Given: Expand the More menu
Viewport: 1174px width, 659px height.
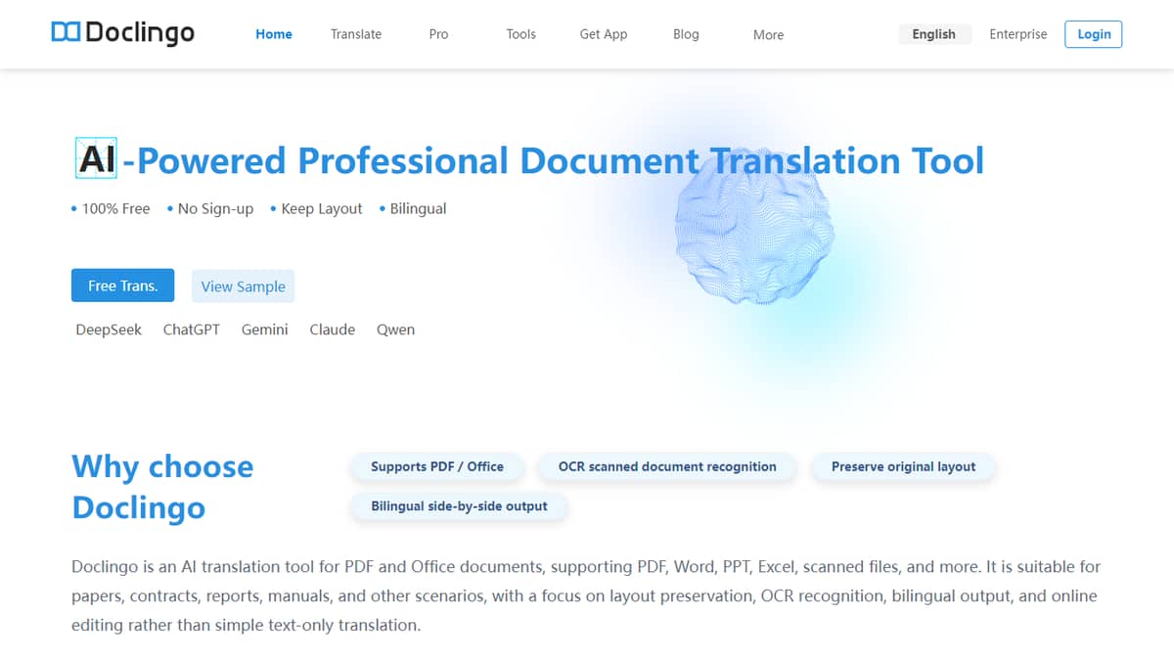Looking at the screenshot, I should point(768,35).
